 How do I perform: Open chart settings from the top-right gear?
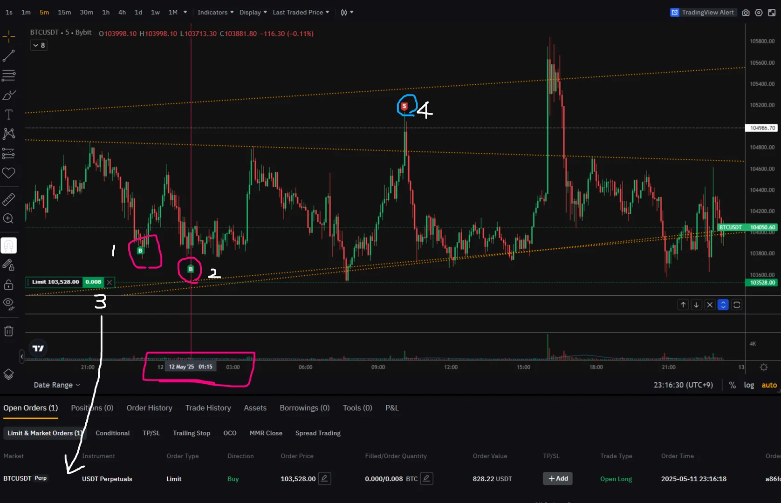point(759,13)
